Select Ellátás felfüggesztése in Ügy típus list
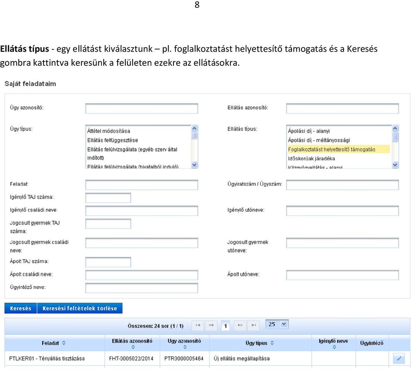Screen dimensions: 413x370 pos(112,140)
